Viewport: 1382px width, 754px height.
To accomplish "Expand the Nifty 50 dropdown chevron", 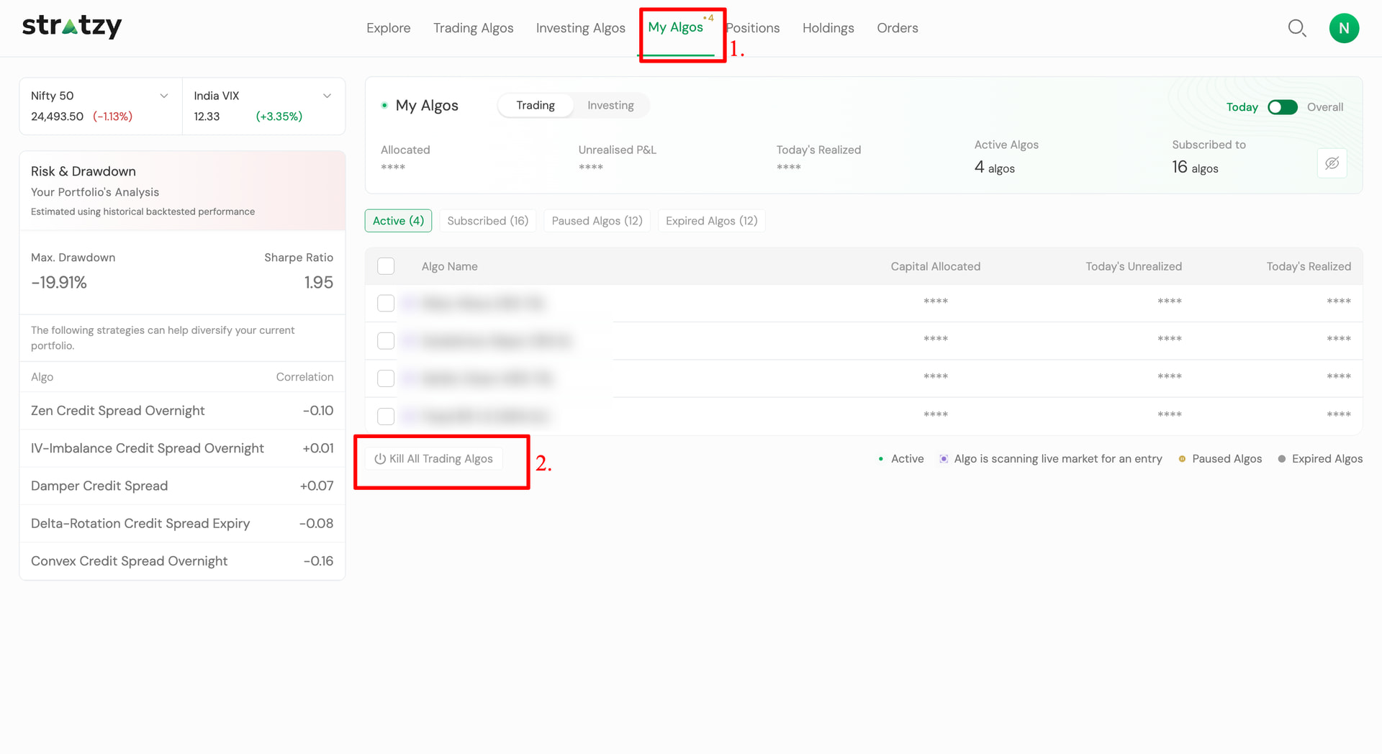I will point(164,96).
